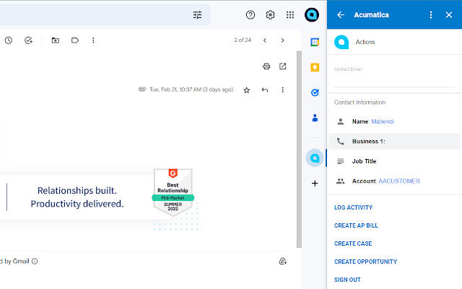Click CREATE AP BILL

click(356, 225)
